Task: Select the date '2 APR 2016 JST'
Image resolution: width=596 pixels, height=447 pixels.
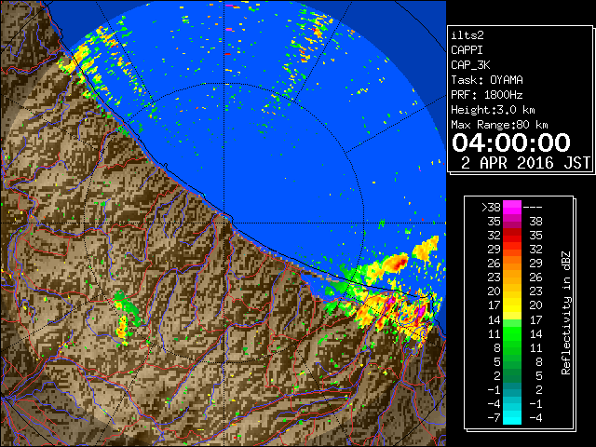Action: click(525, 163)
